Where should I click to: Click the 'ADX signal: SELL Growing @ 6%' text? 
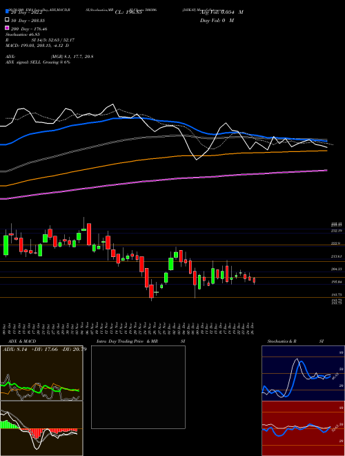point(38,62)
